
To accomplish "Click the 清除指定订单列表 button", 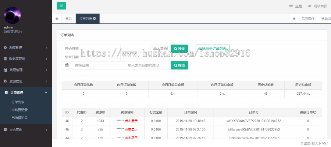I will point(213,49).
